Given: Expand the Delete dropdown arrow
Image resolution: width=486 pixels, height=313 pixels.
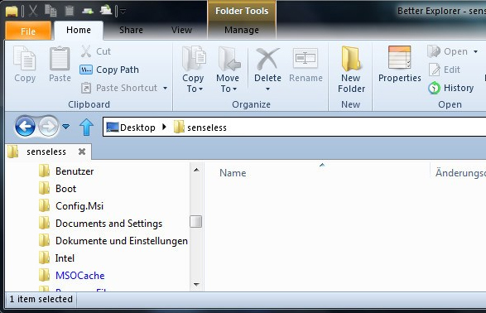Looking at the screenshot, I should tap(267, 89).
